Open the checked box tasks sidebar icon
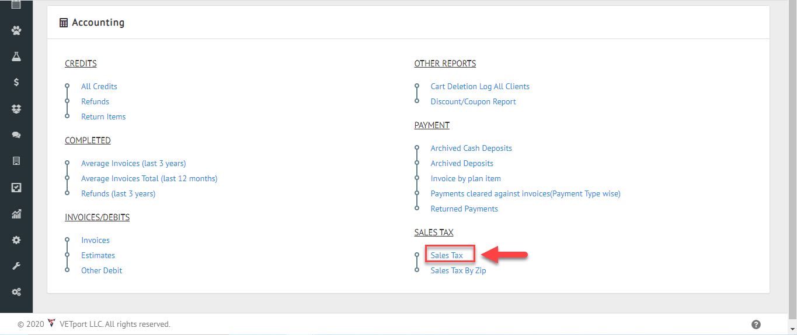 16,188
